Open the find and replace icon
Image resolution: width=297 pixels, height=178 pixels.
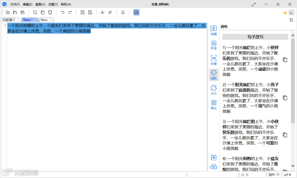tap(90, 12)
